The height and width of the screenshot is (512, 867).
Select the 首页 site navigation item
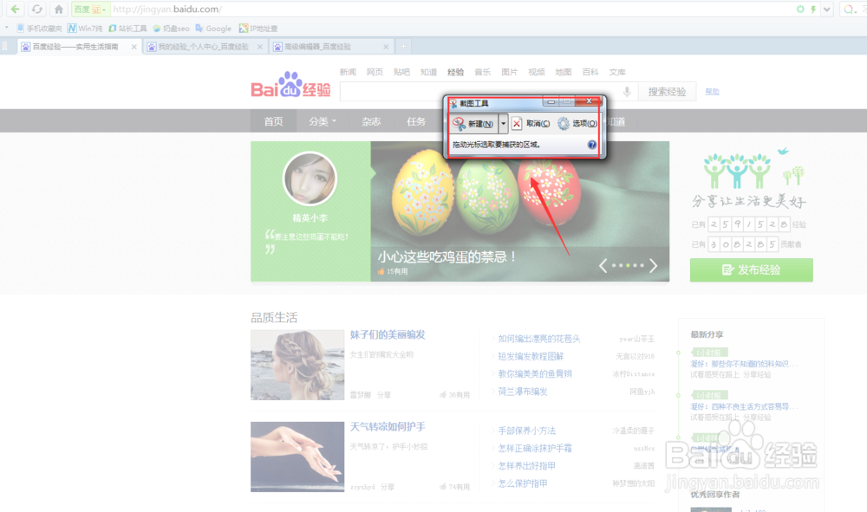pos(272,121)
